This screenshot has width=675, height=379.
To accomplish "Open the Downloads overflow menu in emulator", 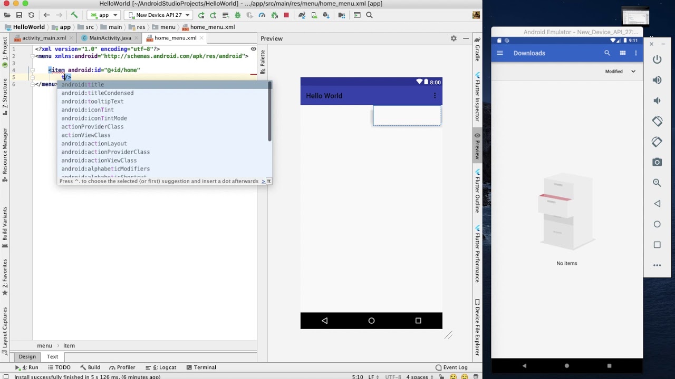I will pyautogui.click(x=636, y=53).
